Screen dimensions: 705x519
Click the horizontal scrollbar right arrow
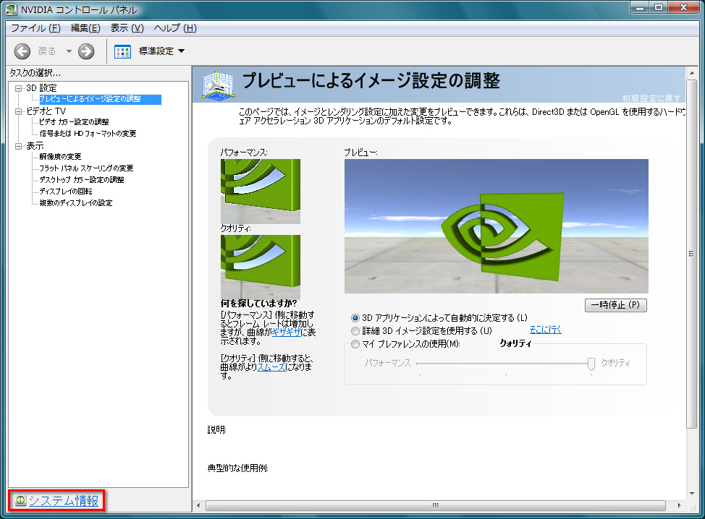coord(679,505)
